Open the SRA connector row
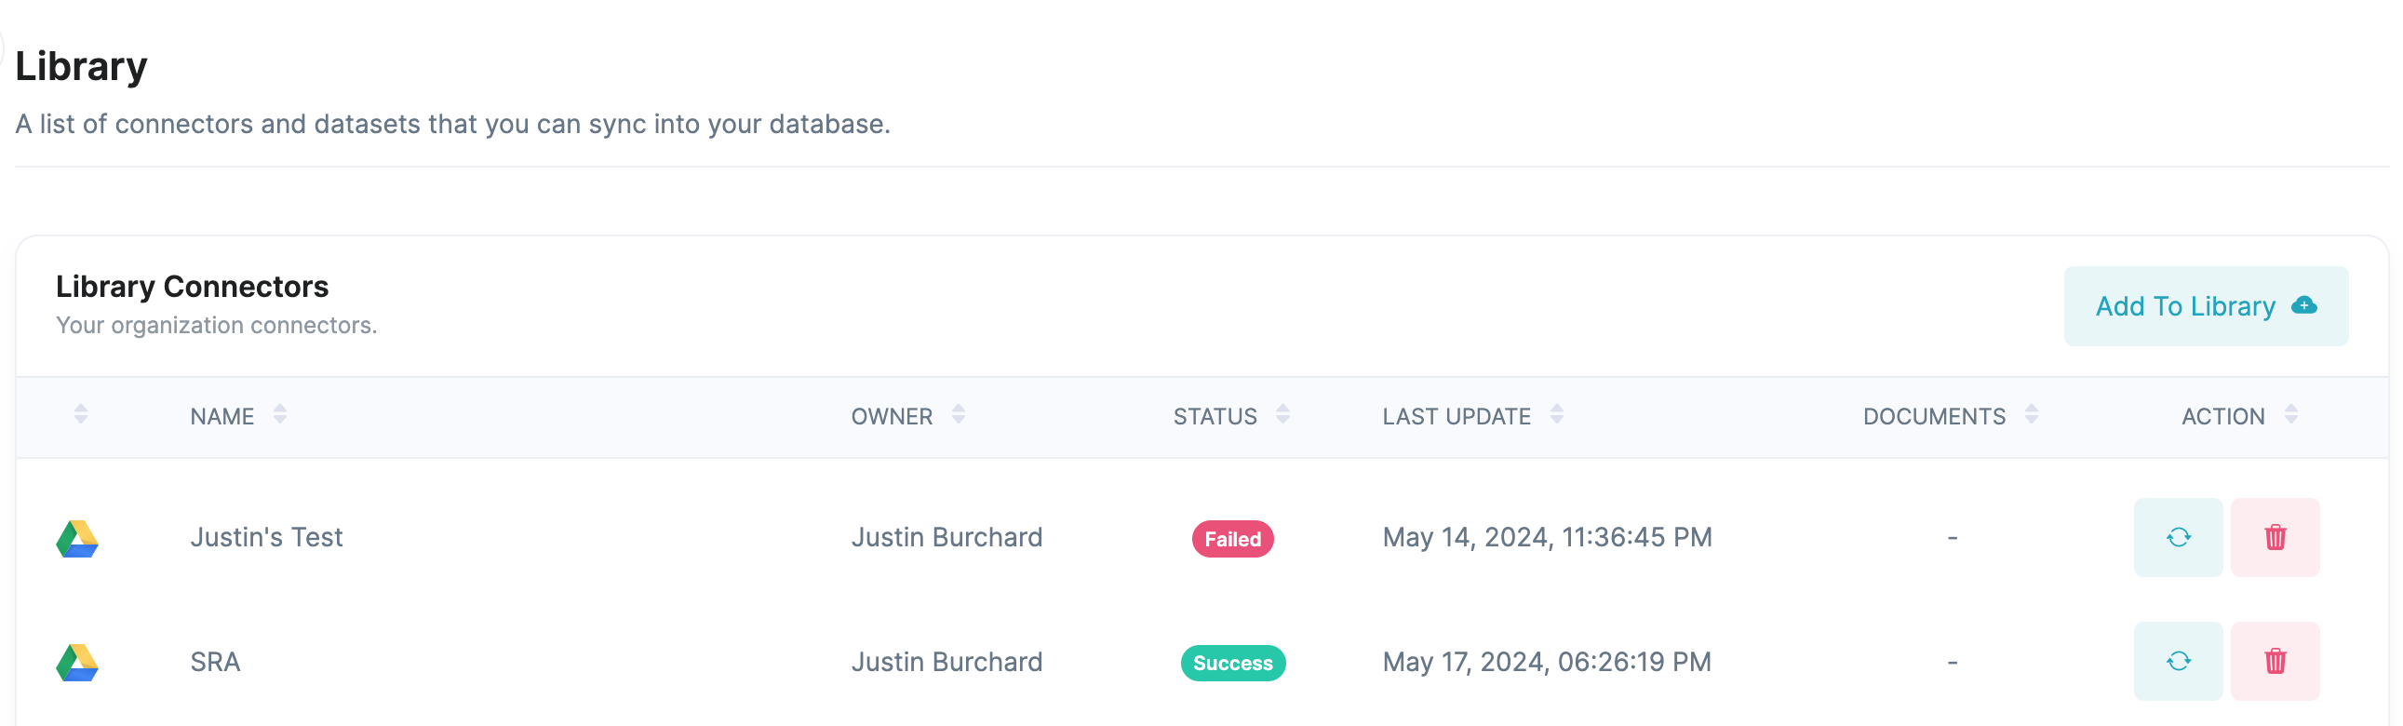The height and width of the screenshot is (726, 2403). coord(1201,662)
